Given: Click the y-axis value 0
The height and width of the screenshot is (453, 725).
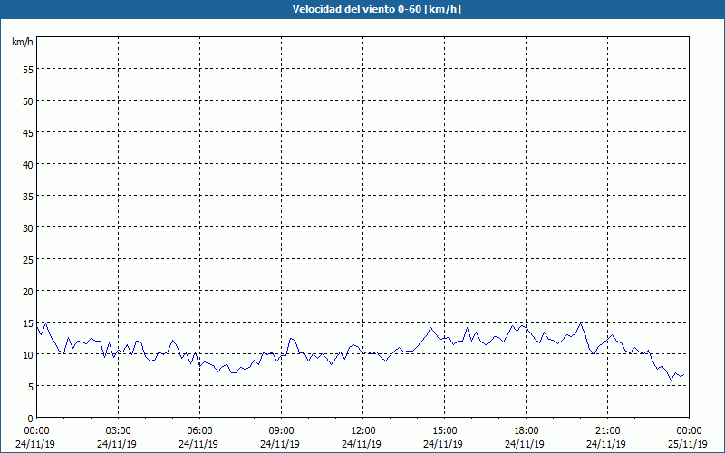Looking at the screenshot, I should (31, 419).
